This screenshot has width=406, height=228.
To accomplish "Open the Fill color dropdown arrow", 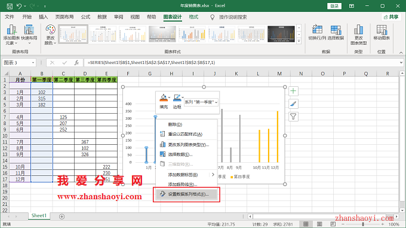I will [169, 98].
